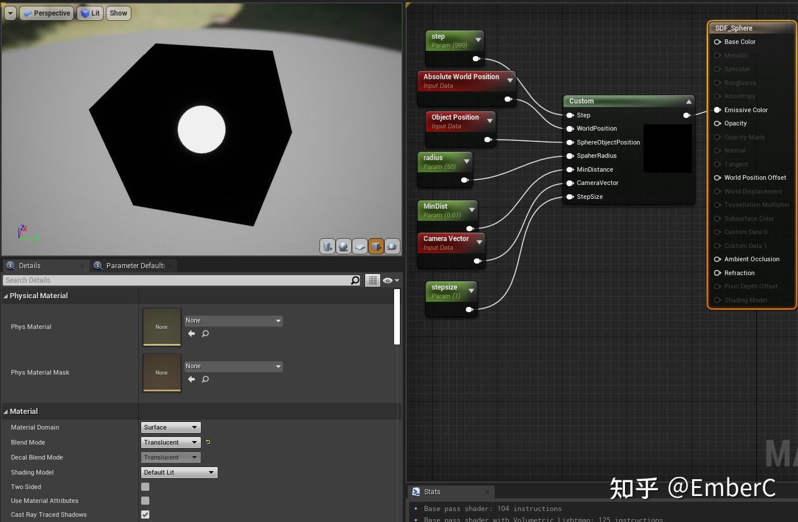Open the viewport Lit shading menu

90,13
